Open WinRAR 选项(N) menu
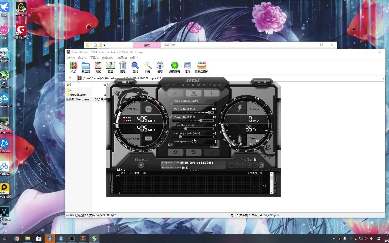 [x=122, y=58]
